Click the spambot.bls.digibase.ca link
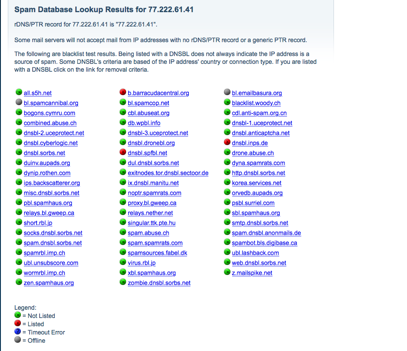The height and width of the screenshot is (351, 407). click(264, 243)
